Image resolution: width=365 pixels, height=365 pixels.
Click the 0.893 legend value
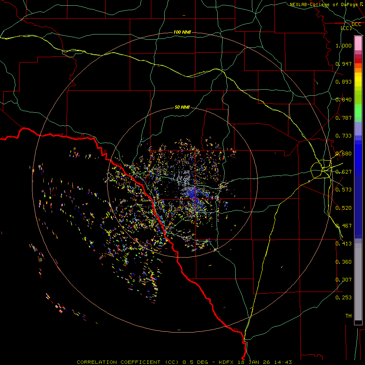pos(344,82)
